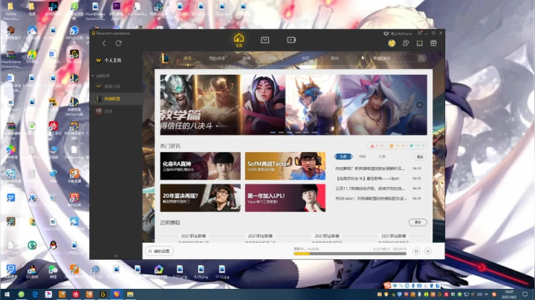Image resolution: width=535 pixels, height=300 pixels.
Task: Open the 化身RA真神 news card
Action: (x=201, y=166)
